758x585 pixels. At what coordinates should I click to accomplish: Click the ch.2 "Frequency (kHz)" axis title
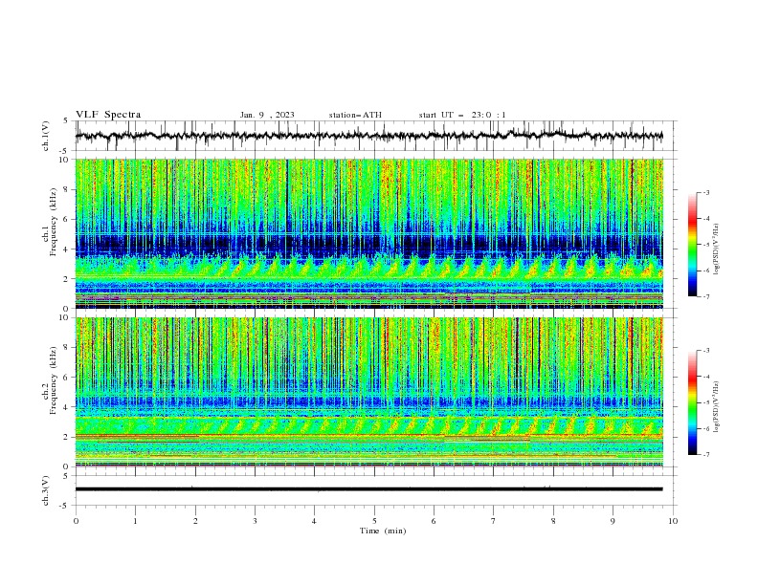click(x=54, y=380)
